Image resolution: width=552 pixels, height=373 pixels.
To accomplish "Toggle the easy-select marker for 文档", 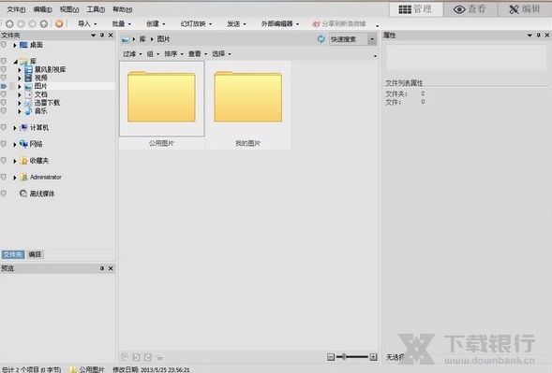I will tap(4, 94).
